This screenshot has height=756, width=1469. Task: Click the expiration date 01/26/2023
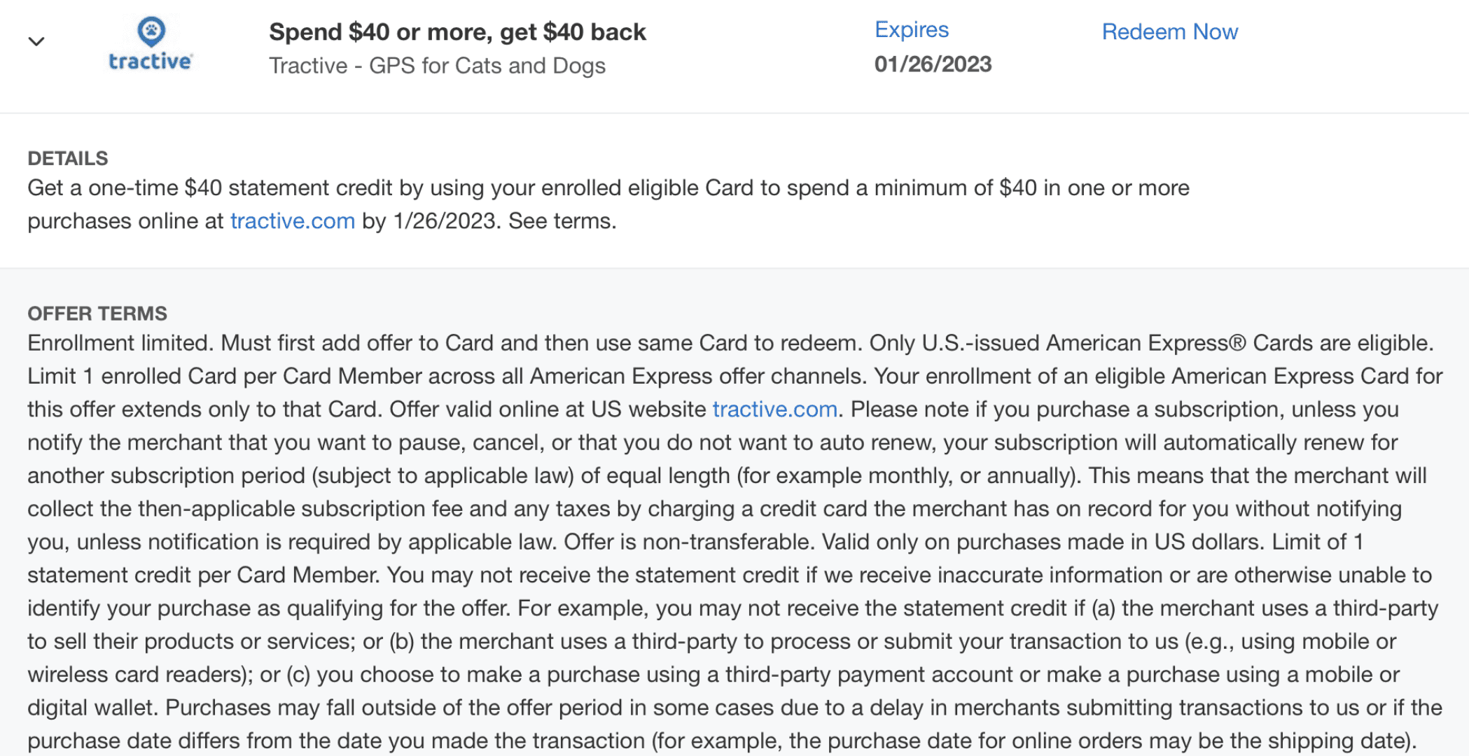point(933,64)
